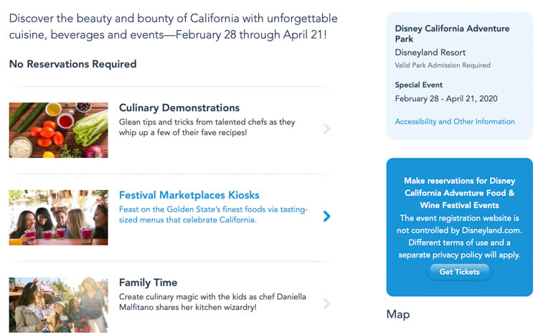Click the Special Event date range text
538x335 pixels.
point(446,99)
